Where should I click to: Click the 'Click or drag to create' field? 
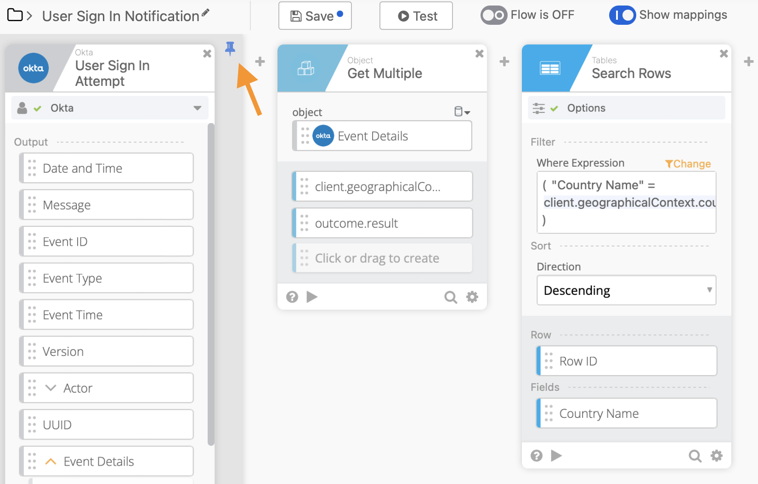point(382,258)
